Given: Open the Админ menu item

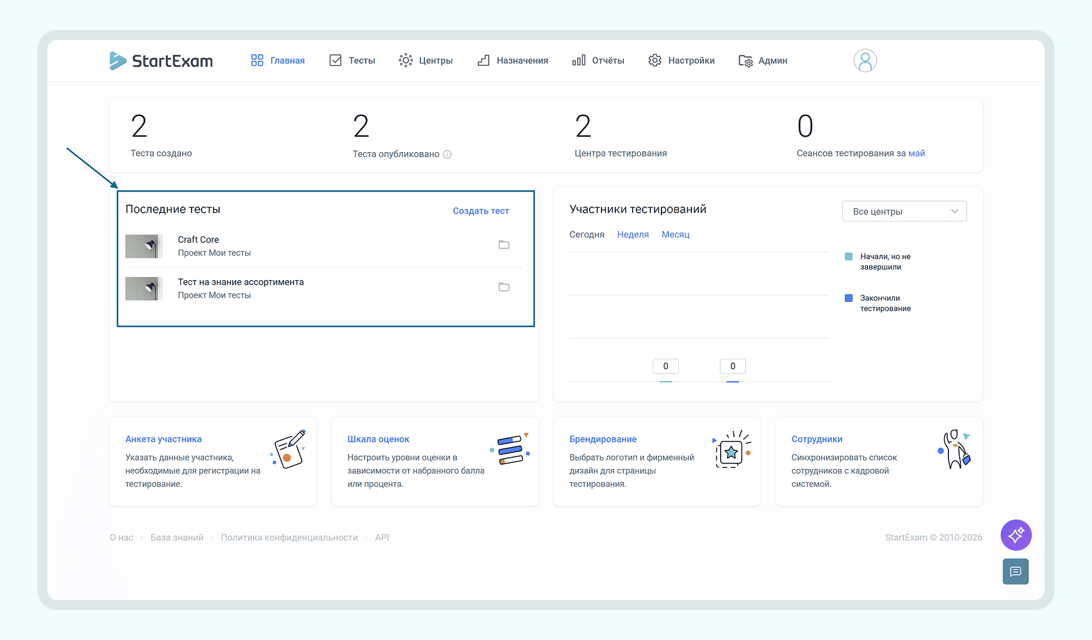Looking at the screenshot, I should point(763,61).
